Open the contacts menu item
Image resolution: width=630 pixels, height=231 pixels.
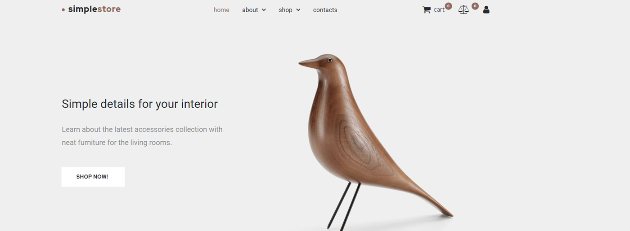click(325, 10)
